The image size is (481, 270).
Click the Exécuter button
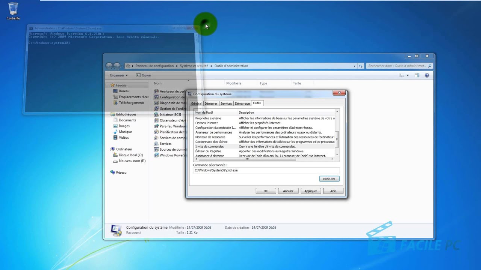tap(329, 179)
